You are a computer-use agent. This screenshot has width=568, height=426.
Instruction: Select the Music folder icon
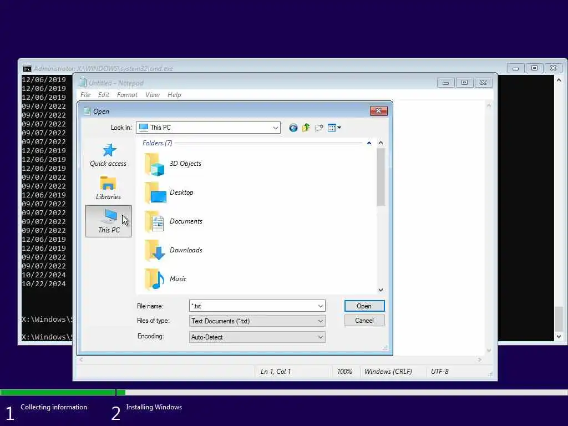point(154,279)
